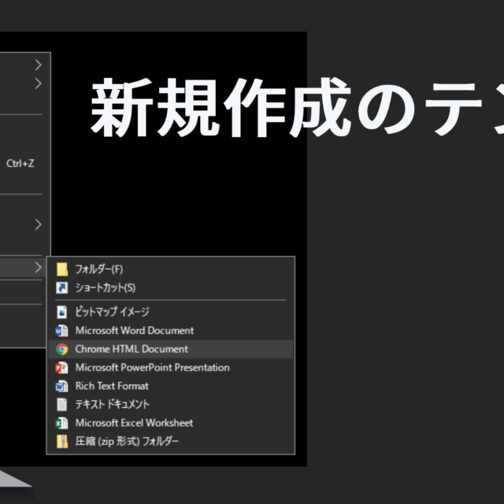504x504 pixels.
Task: Select Microsoft Word Document entry
Action: pos(171,331)
